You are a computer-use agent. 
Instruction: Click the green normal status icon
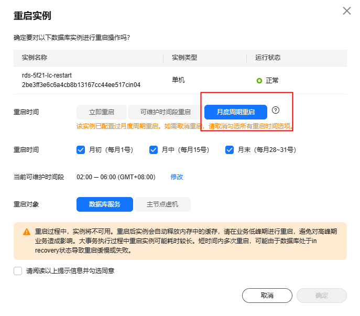(259, 81)
